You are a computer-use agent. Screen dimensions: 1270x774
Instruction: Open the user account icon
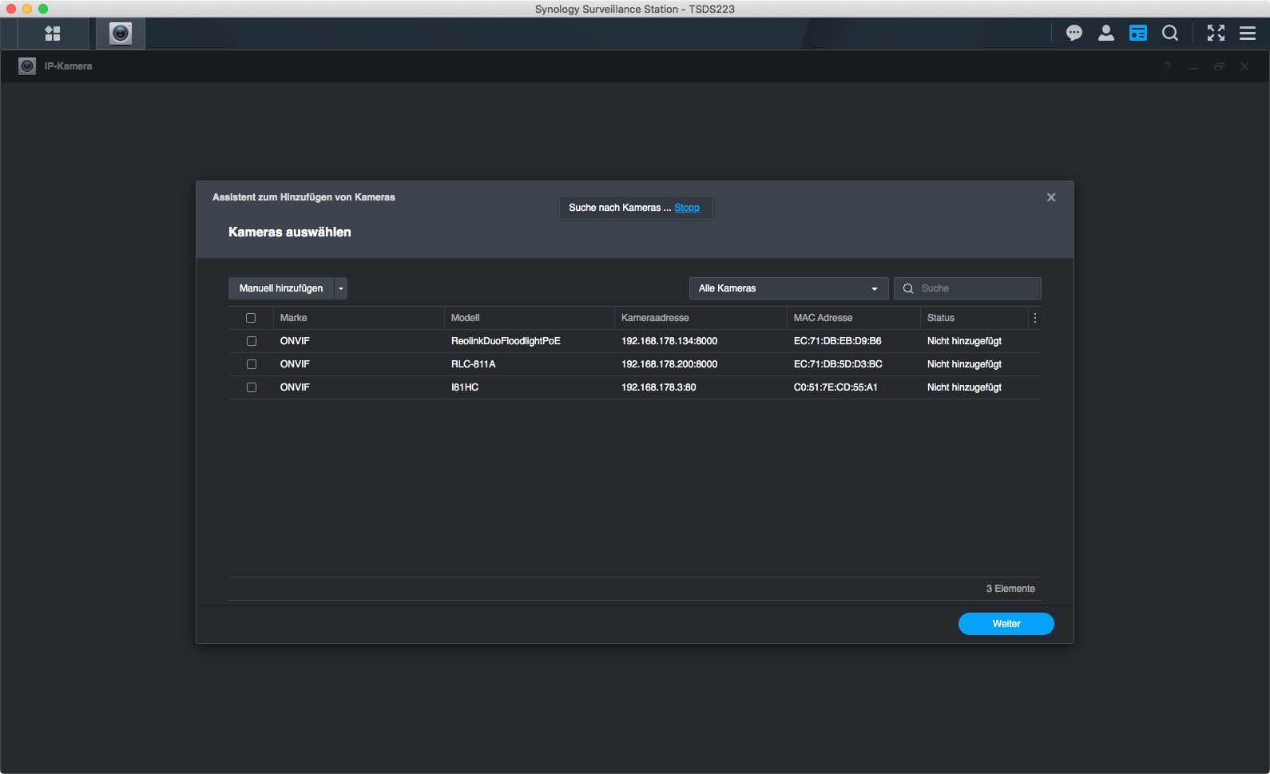(x=1106, y=34)
